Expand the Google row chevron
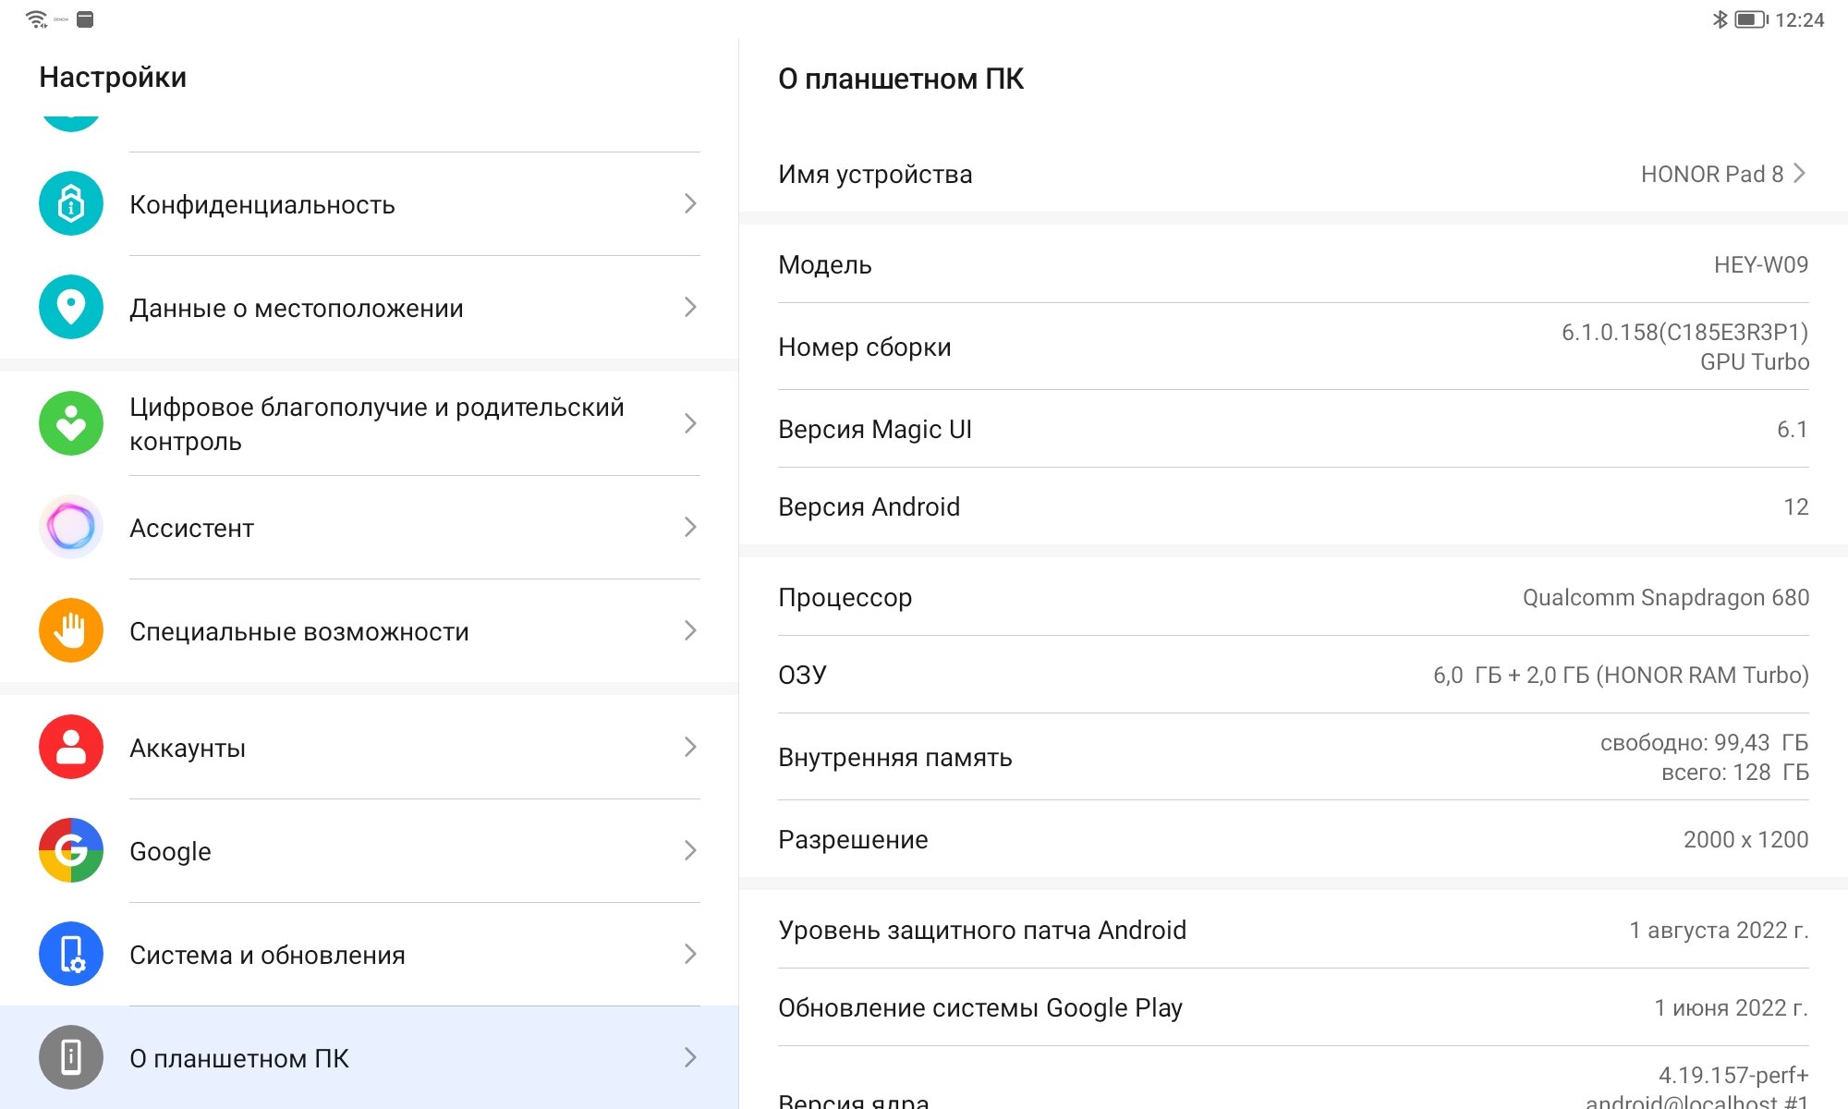This screenshot has height=1109, width=1848. point(689,850)
